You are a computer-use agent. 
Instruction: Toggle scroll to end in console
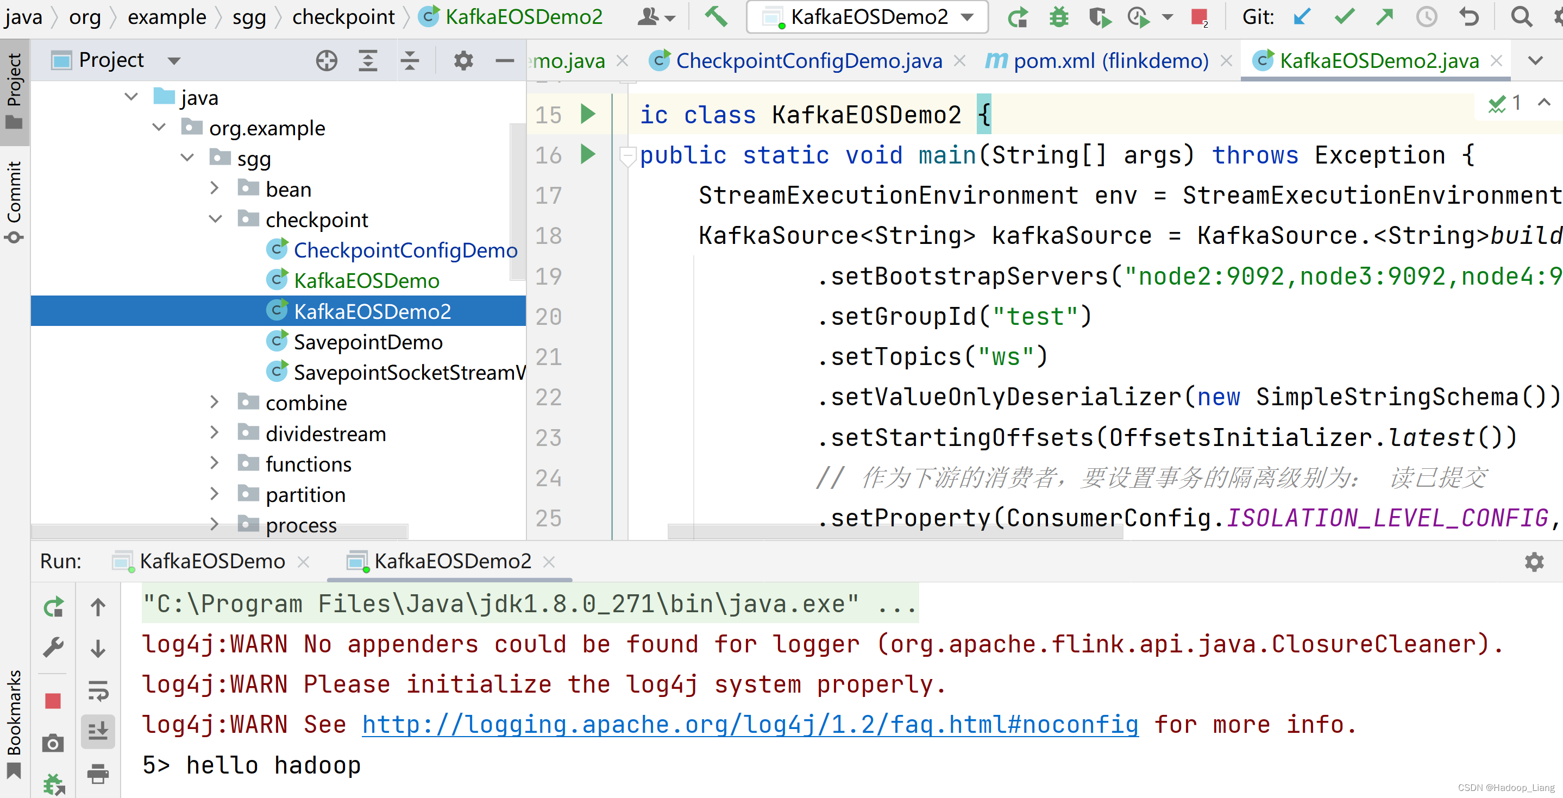98,731
